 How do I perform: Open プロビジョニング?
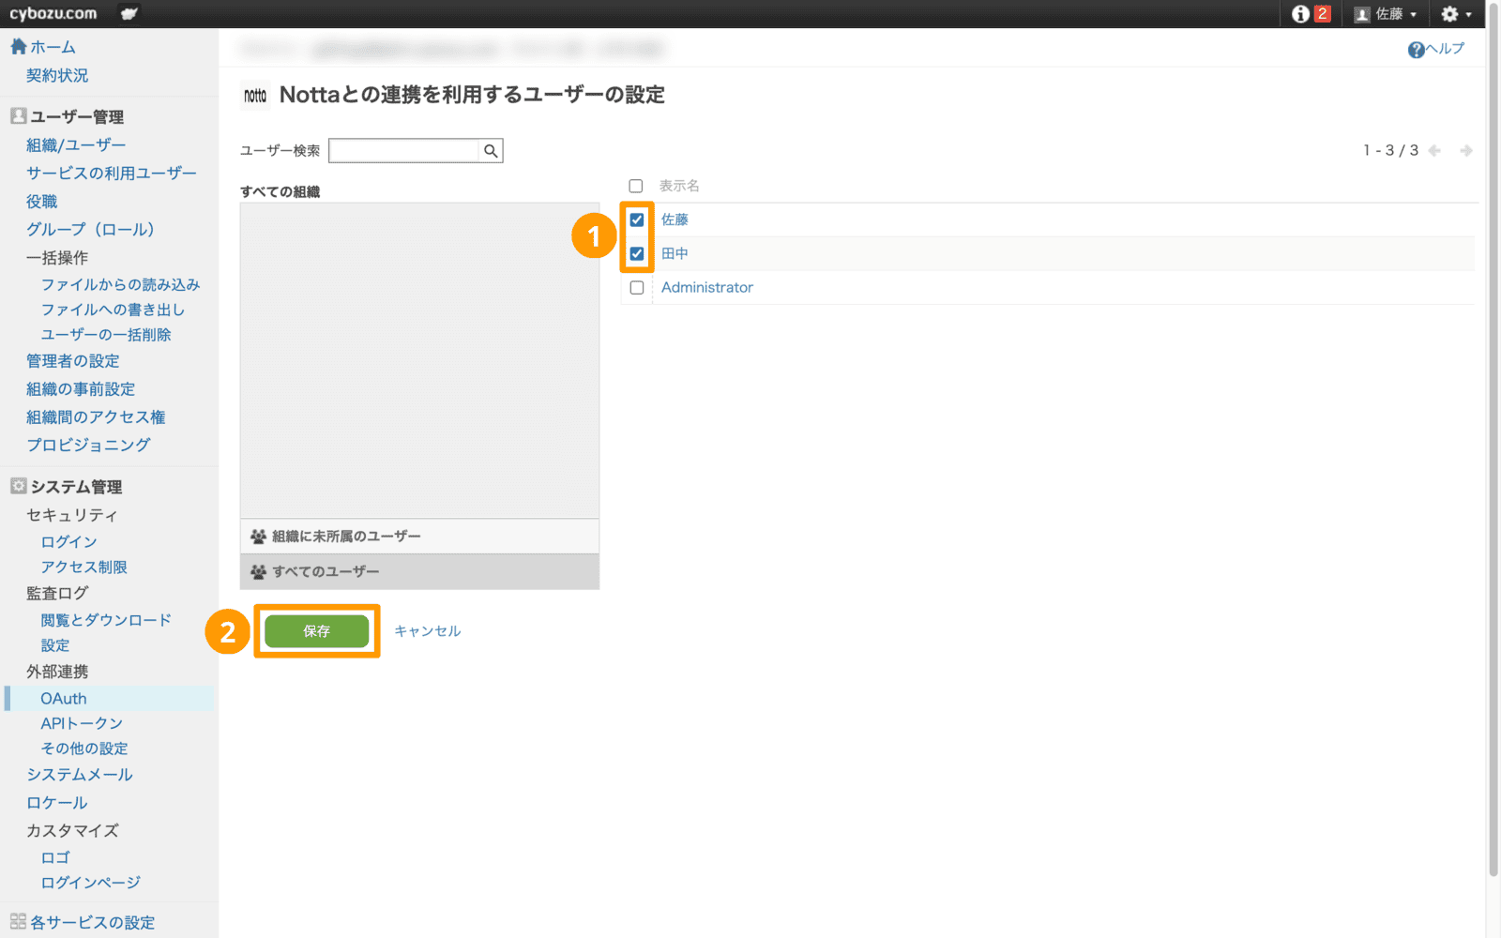88,446
